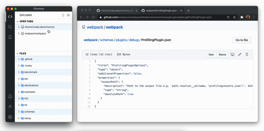Click the .github folder icon
The image size is (264, 131).
tap(22, 59)
